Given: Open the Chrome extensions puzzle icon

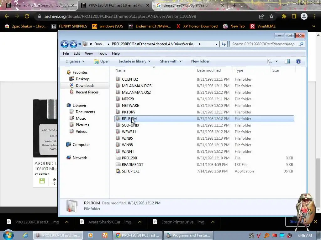Looking at the screenshot, I should 284,16.
